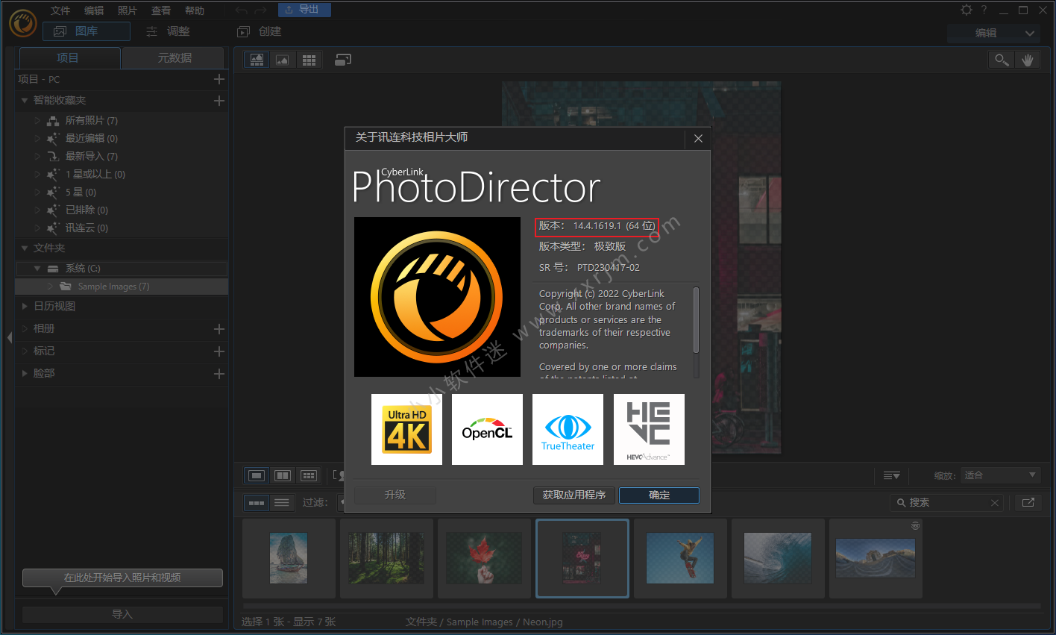This screenshot has height=635, width=1056.
Task: Click the 导入 button
Action: 122,614
